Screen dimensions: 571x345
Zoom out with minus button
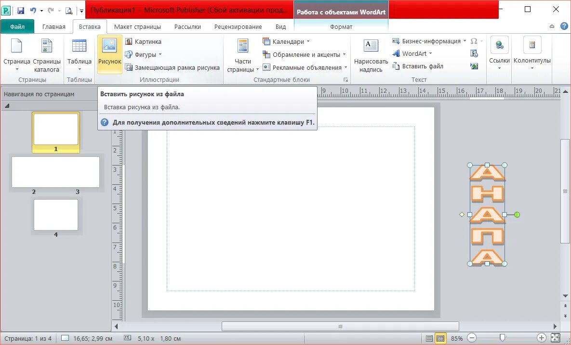[x=472, y=338]
